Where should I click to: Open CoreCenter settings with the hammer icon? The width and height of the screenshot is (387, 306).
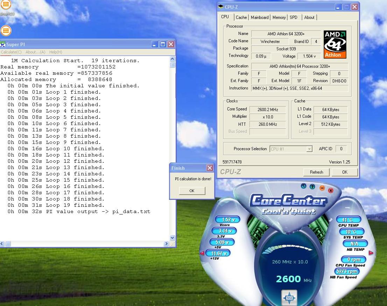(x=304, y=186)
